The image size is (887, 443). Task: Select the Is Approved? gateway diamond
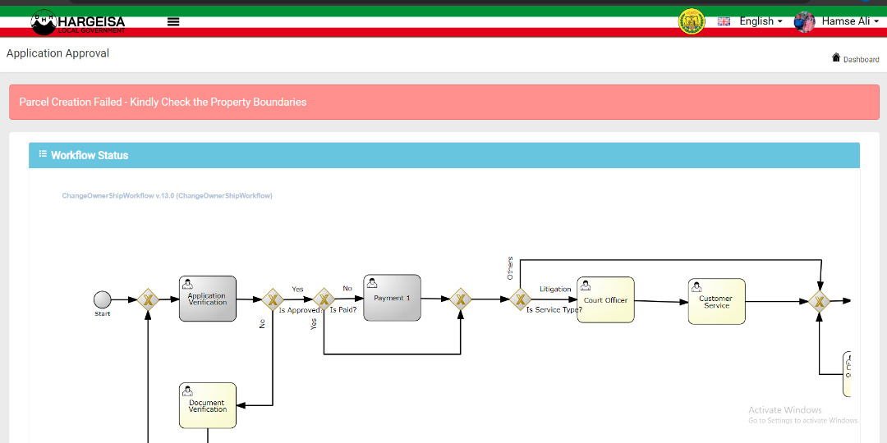click(273, 299)
